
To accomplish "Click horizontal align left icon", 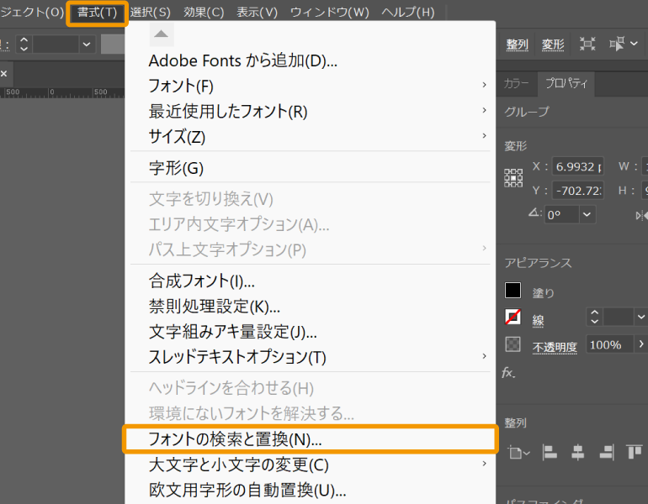I will 550,453.
